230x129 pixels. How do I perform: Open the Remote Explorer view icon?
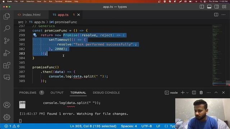pos(7,77)
